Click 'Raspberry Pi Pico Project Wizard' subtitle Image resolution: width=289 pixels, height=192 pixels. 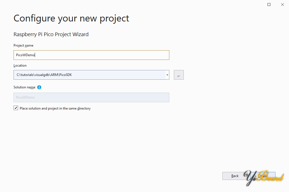click(51, 34)
